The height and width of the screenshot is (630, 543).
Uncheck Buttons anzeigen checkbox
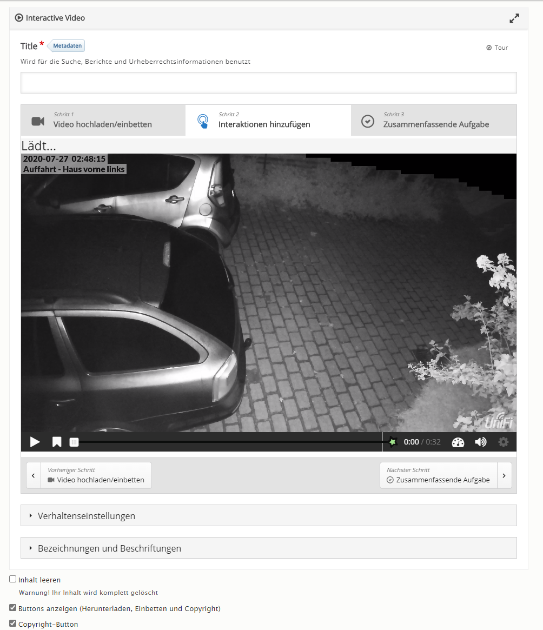[x=13, y=607]
